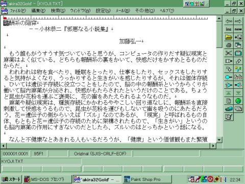This screenshot has height=184, width=245.
Task: Click the magnifier search icon with cyan lens
Action: click(229, 77)
